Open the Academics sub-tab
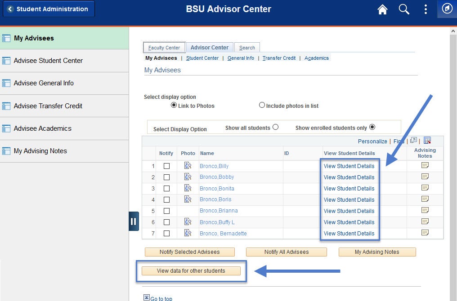The width and height of the screenshot is (457, 301). (317, 58)
